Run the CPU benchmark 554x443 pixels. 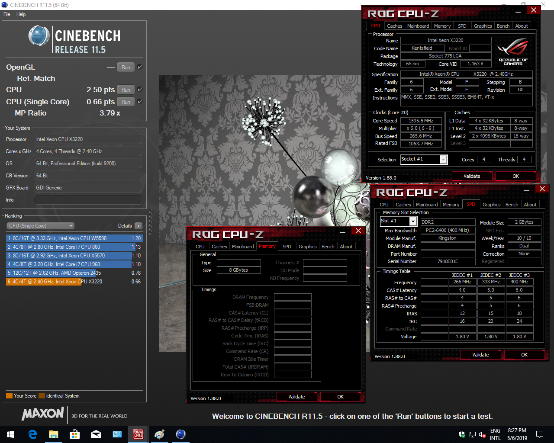tap(126, 90)
